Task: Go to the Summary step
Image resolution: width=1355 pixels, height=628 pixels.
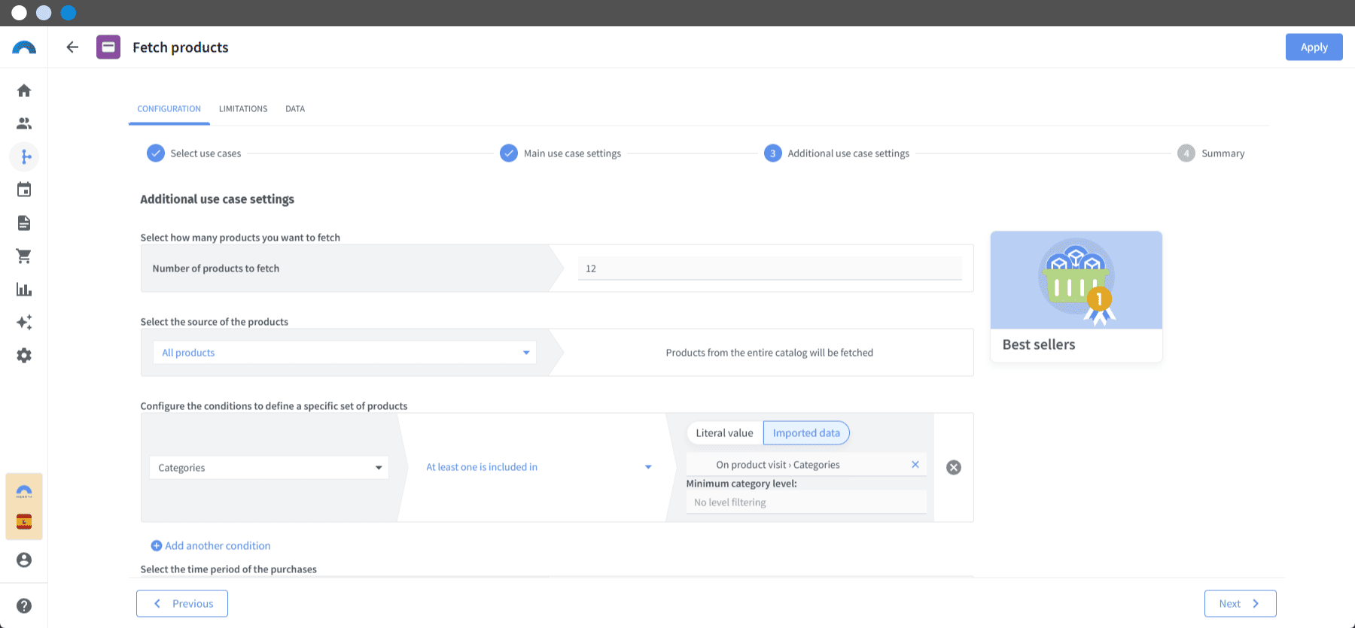Action: [x=1211, y=153]
